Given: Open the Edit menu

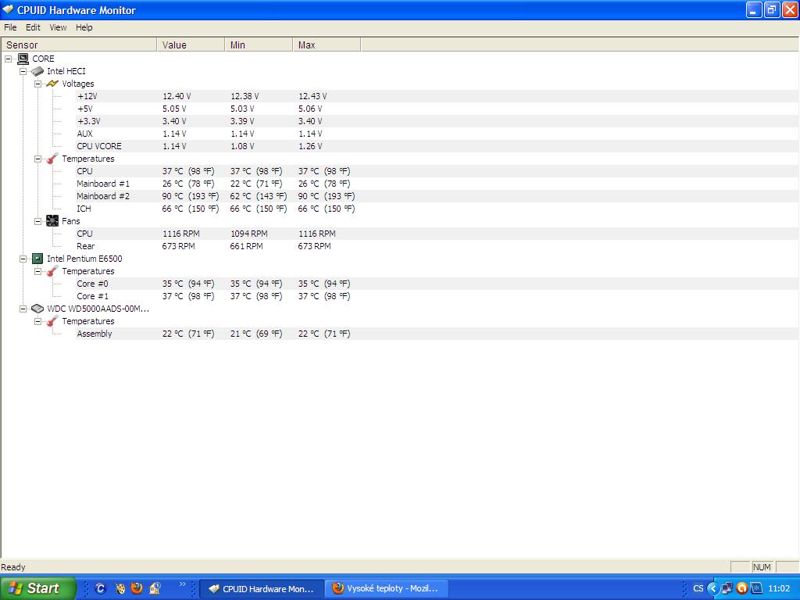Looking at the screenshot, I should [33, 27].
